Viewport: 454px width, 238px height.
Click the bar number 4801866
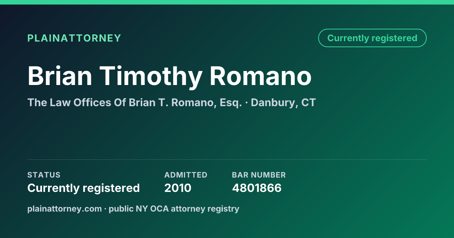point(257,188)
